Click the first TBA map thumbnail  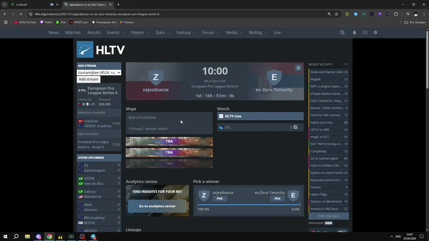[169, 141]
